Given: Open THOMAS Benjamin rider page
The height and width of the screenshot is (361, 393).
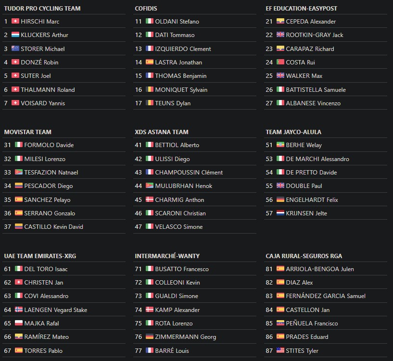Looking at the screenshot, I should click(181, 76).
